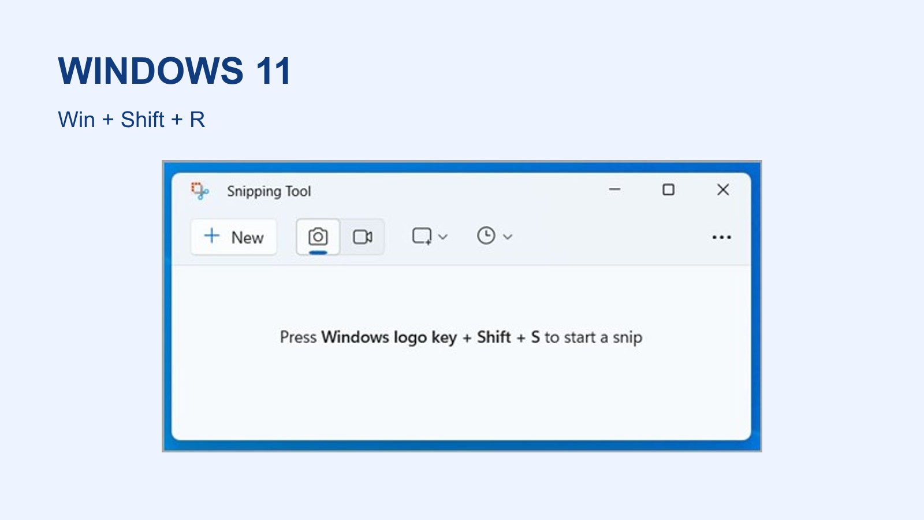Switch to Record video mode

(363, 237)
